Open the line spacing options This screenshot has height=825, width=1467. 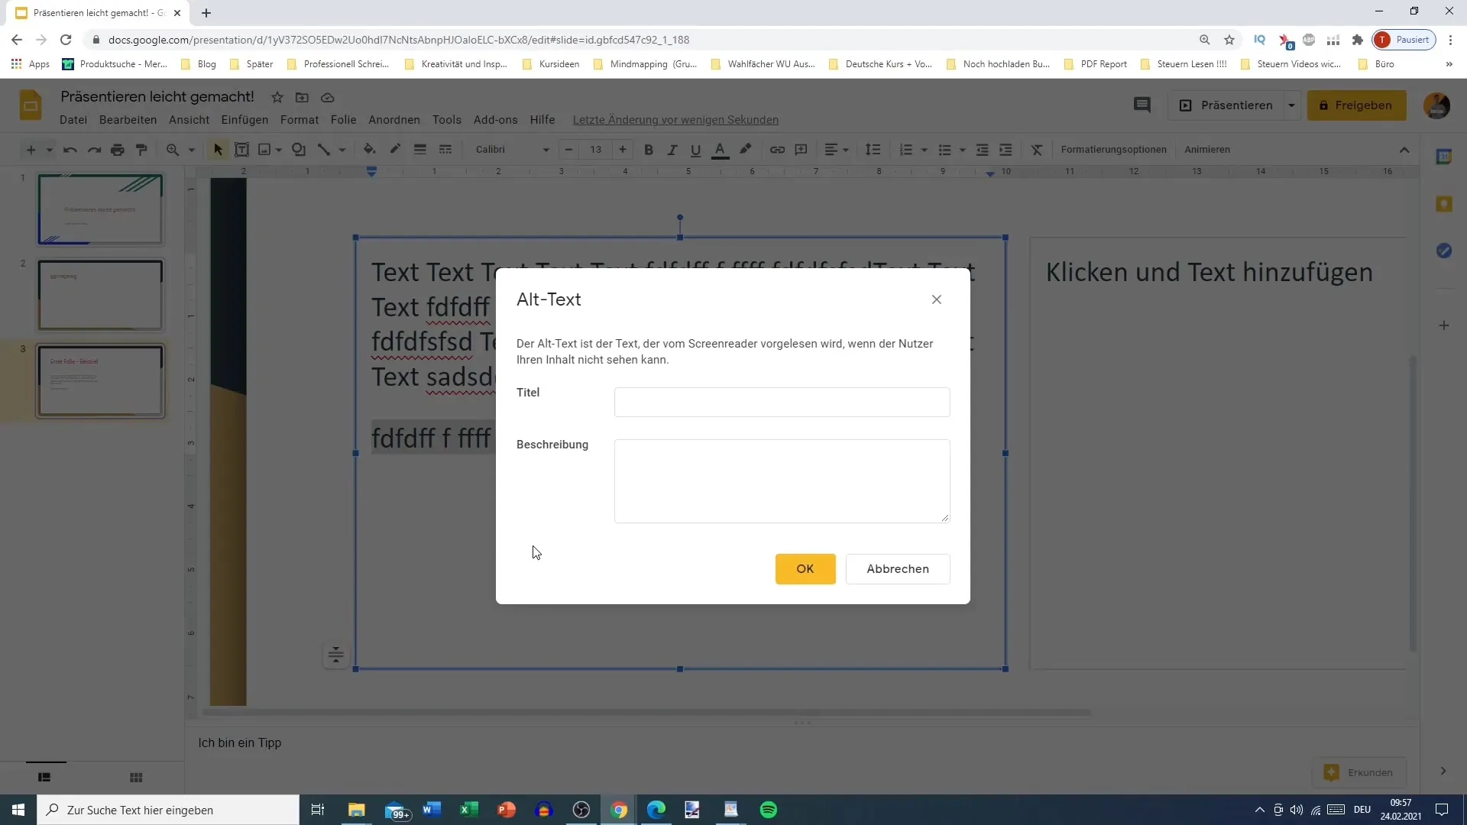tap(873, 150)
